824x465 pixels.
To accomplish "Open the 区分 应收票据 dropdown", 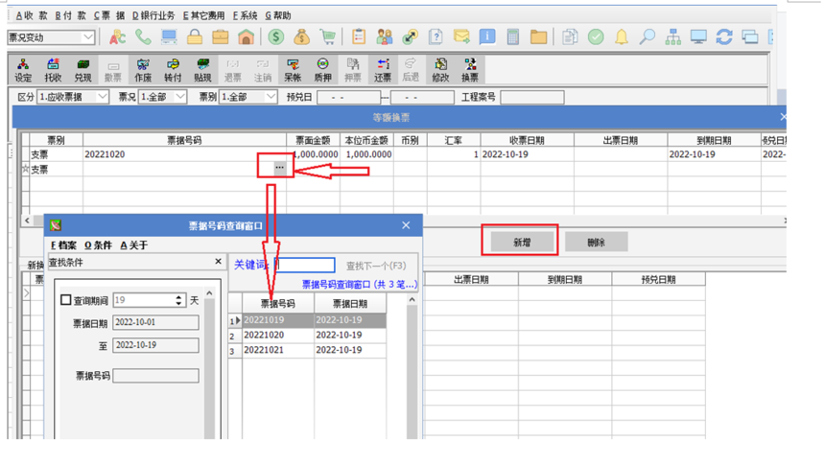I will 103,97.
